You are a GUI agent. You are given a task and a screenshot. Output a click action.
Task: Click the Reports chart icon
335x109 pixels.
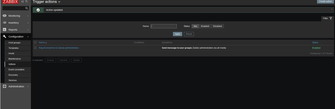coord(4,30)
